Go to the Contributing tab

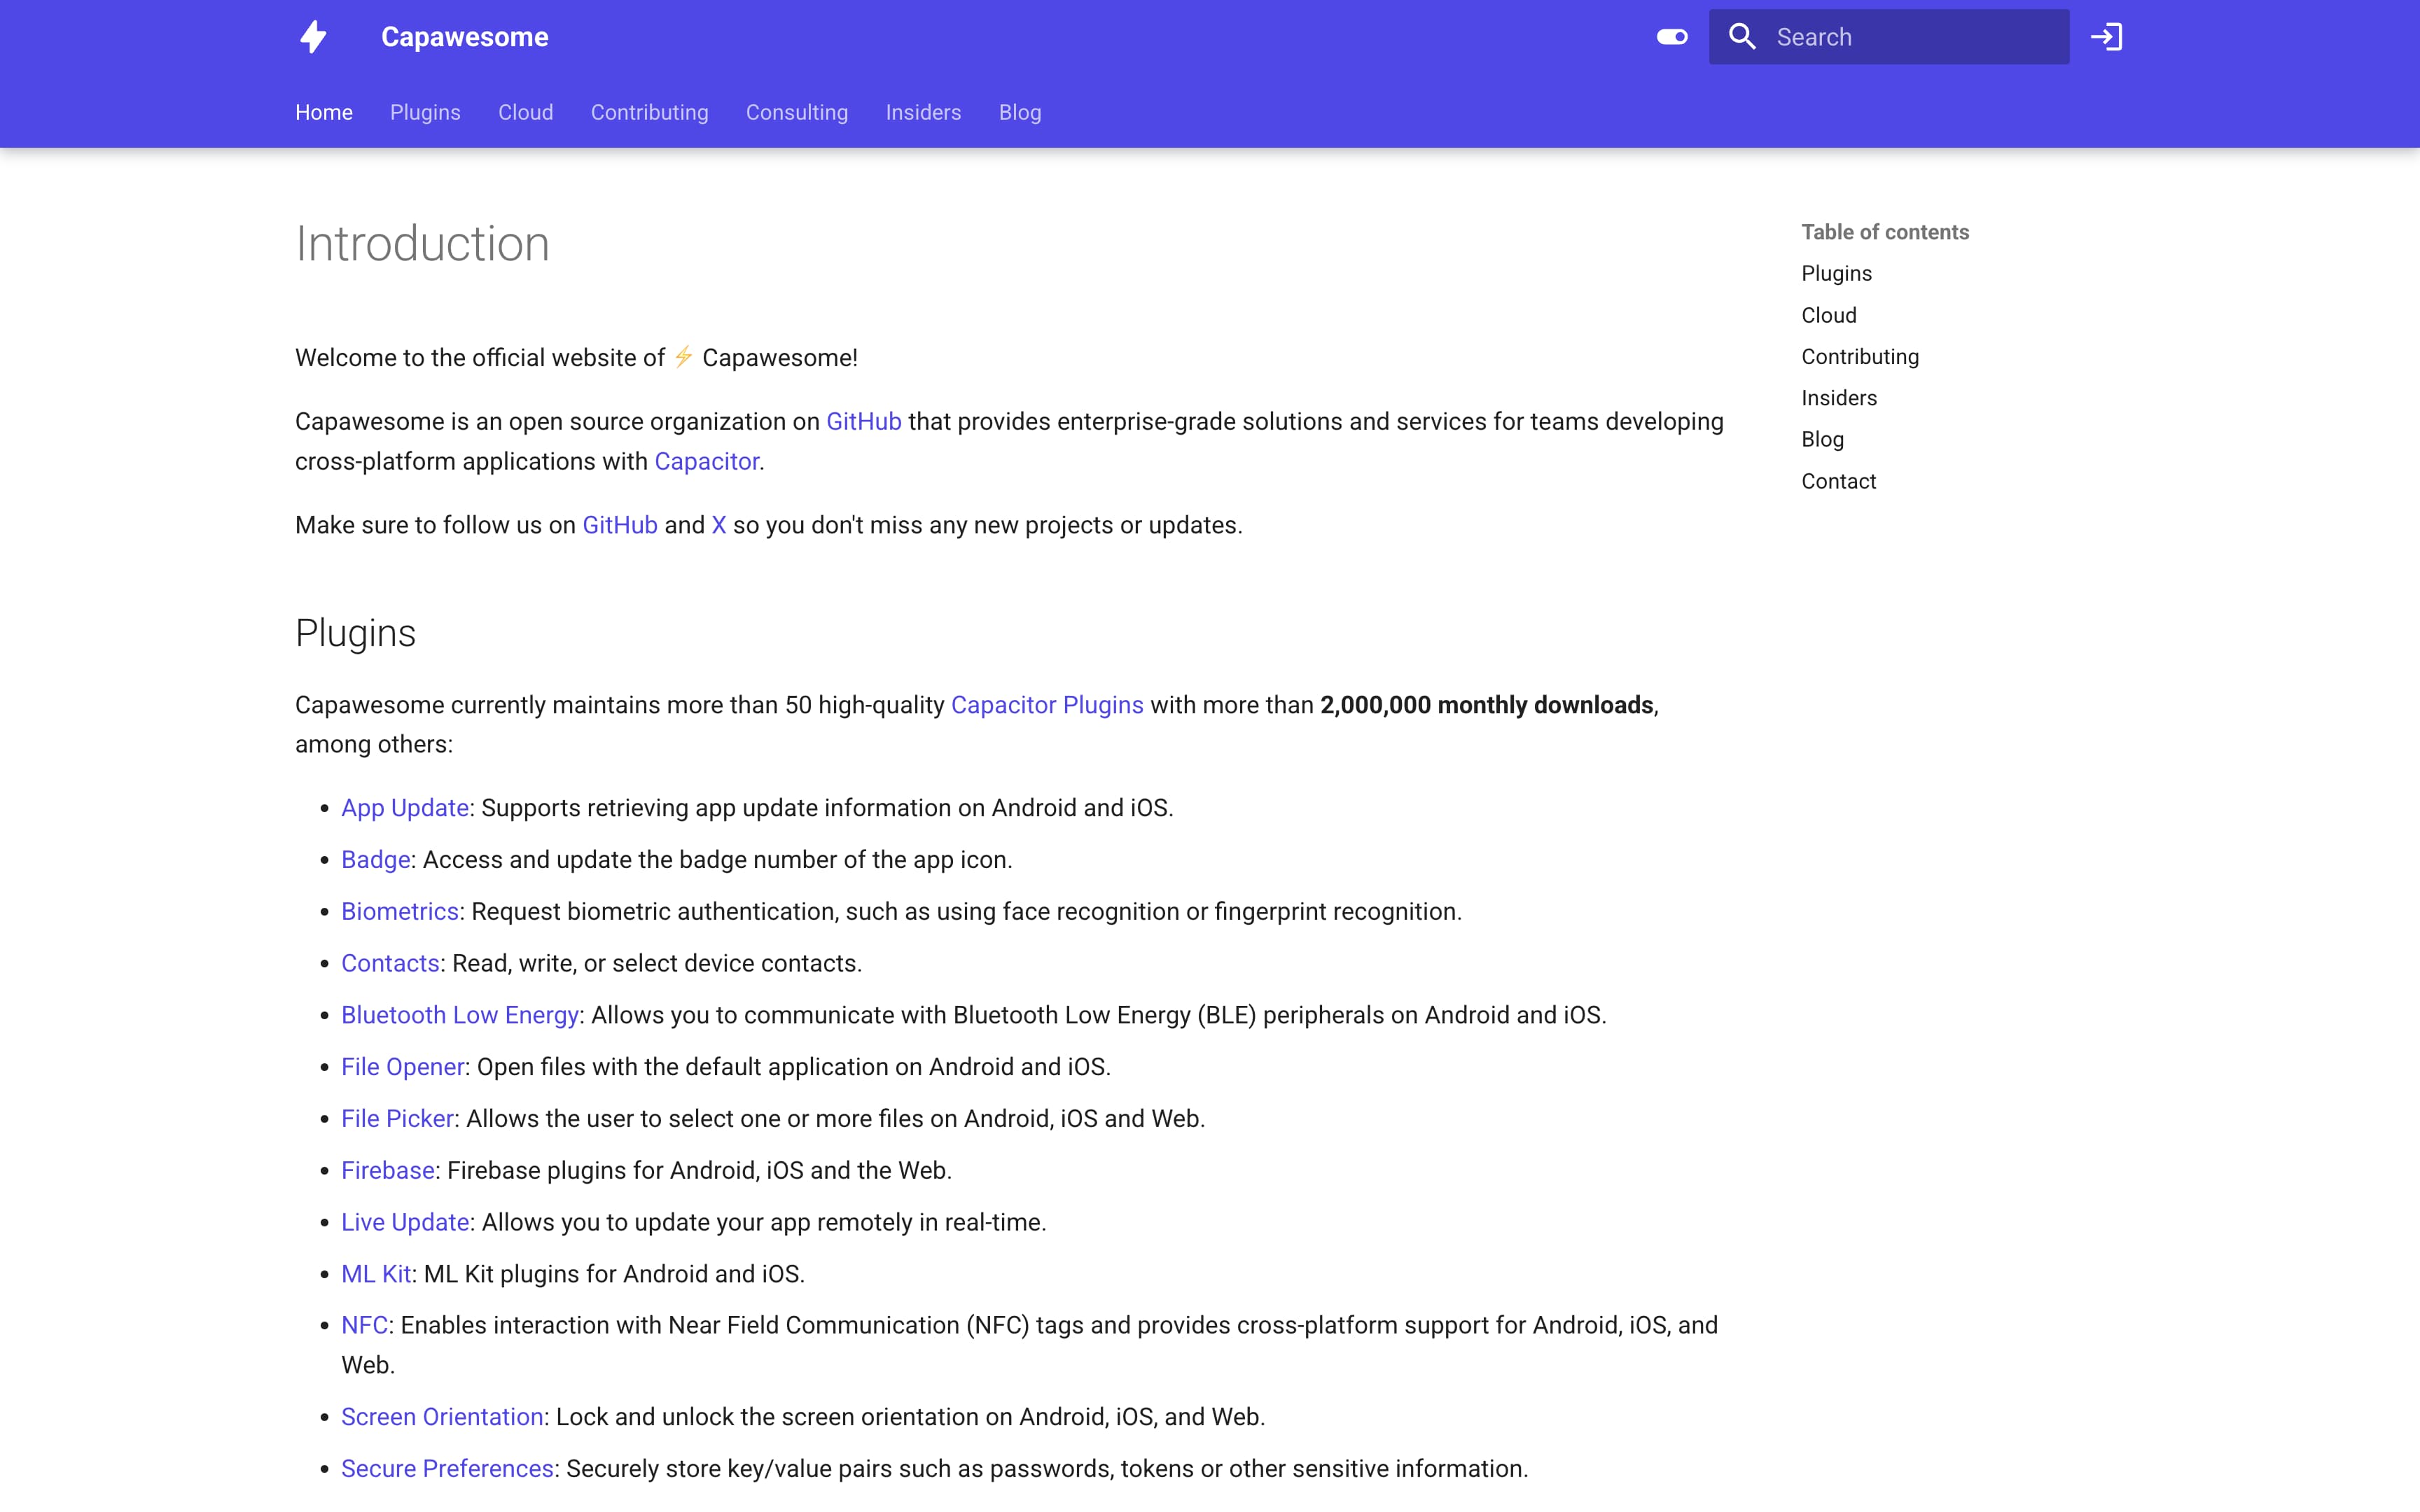coord(649,112)
